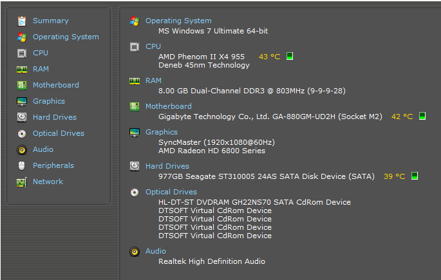Select the CPU chip icon in sidebar
Screen dimensions: 441x280
point(22,53)
